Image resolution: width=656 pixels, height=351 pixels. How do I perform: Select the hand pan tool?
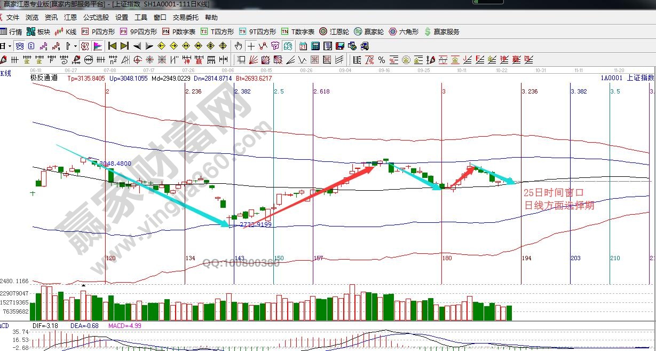coord(239,46)
